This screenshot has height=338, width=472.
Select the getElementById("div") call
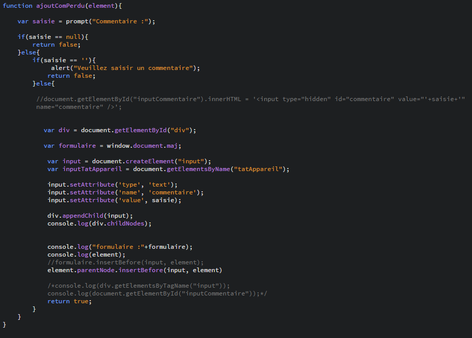[x=147, y=130]
